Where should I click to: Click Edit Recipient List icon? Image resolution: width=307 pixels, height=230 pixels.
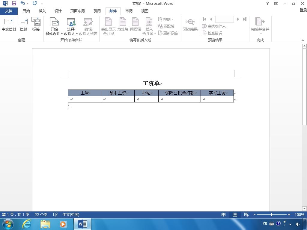[88, 26]
